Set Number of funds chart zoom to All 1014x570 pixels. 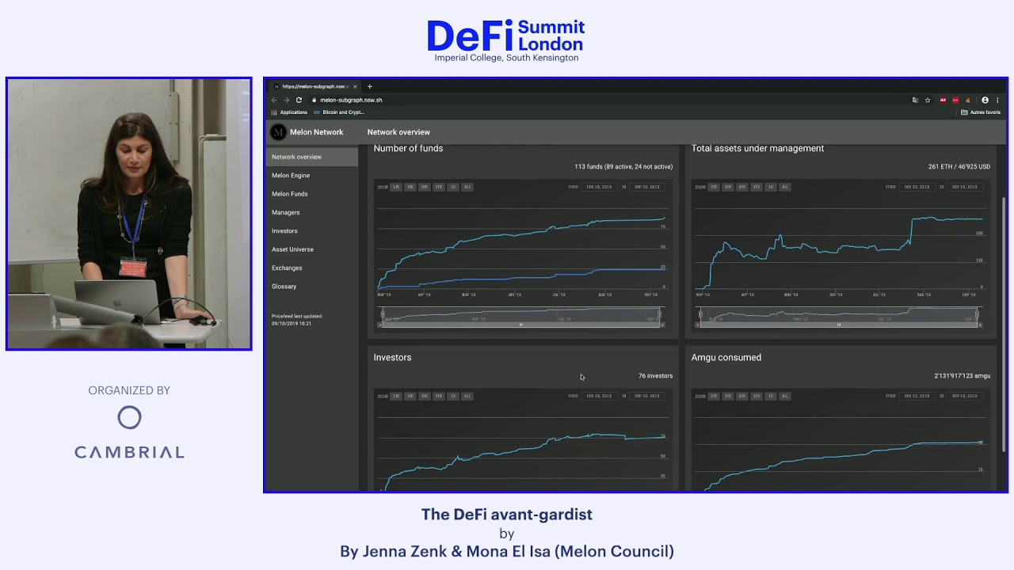tap(467, 187)
